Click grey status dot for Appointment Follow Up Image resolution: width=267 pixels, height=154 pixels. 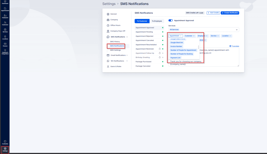click(x=163, y=53)
